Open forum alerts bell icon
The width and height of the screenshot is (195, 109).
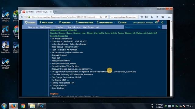pyautogui.click(x=162, y=22)
